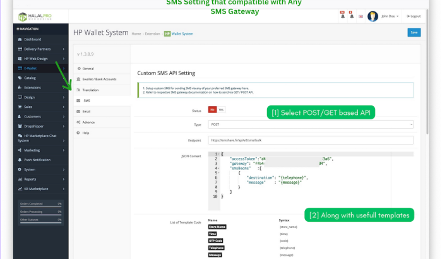Image resolution: width=442 pixels, height=259 pixels.
Task: Click the Store Name template code
Action: coord(217,227)
